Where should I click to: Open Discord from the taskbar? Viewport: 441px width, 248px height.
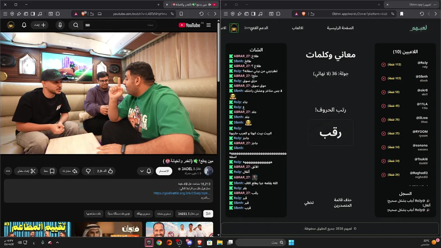coord(189,242)
